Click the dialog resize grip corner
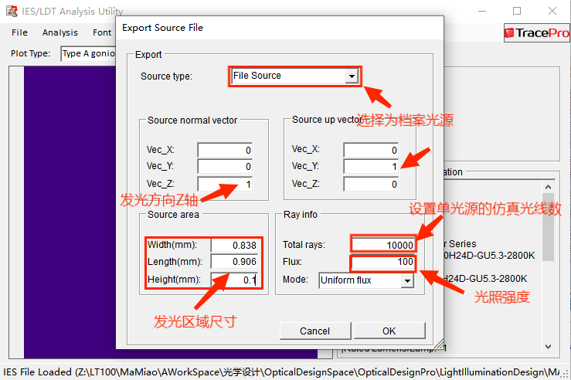 point(439,344)
